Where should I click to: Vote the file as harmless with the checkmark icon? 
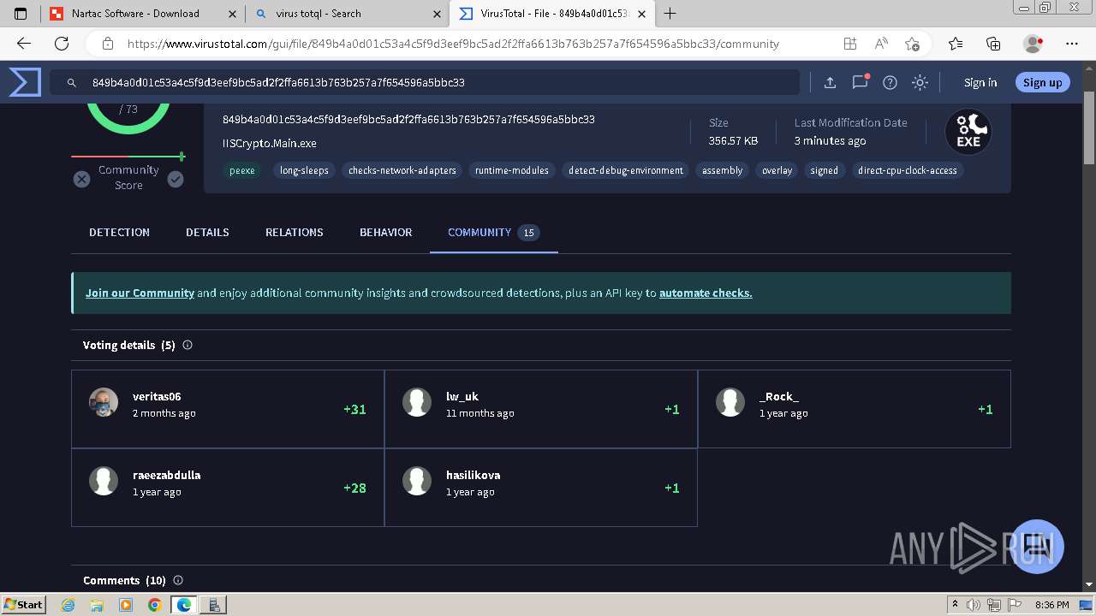pos(176,179)
